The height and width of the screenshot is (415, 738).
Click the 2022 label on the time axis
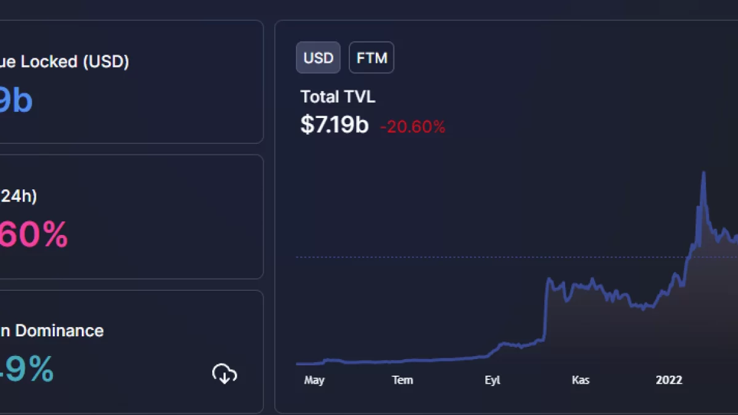[669, 380]
